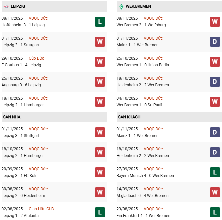Click the W badge for Augsburg 0 - 6 Leipzig
The width and height of the screenshot is (222, 220).
tap(100, 82)
